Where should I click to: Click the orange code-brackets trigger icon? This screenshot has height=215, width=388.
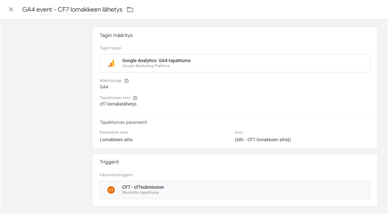111,190
